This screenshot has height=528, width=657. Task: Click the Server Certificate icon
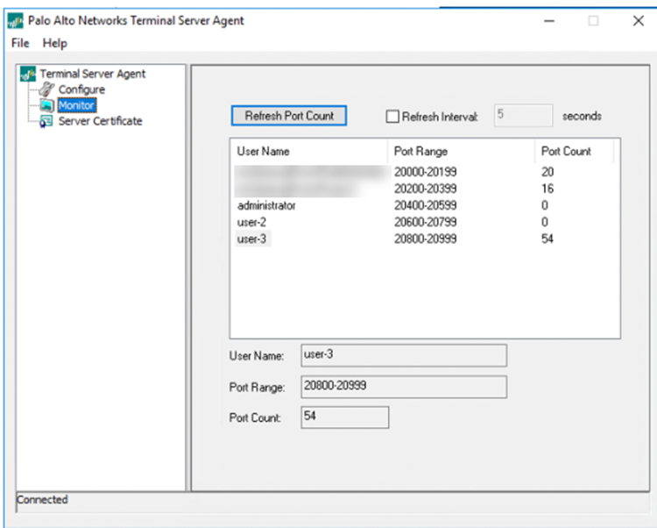pos(47,121)
